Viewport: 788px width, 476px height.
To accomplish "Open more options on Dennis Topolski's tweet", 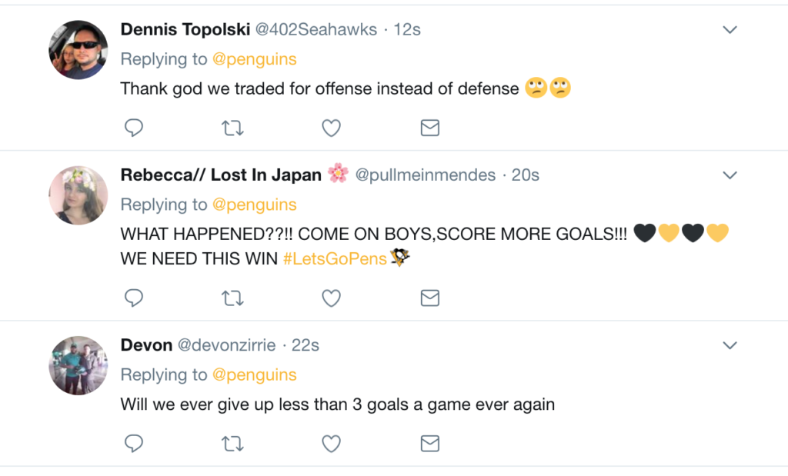I will (x=730, y=30).
